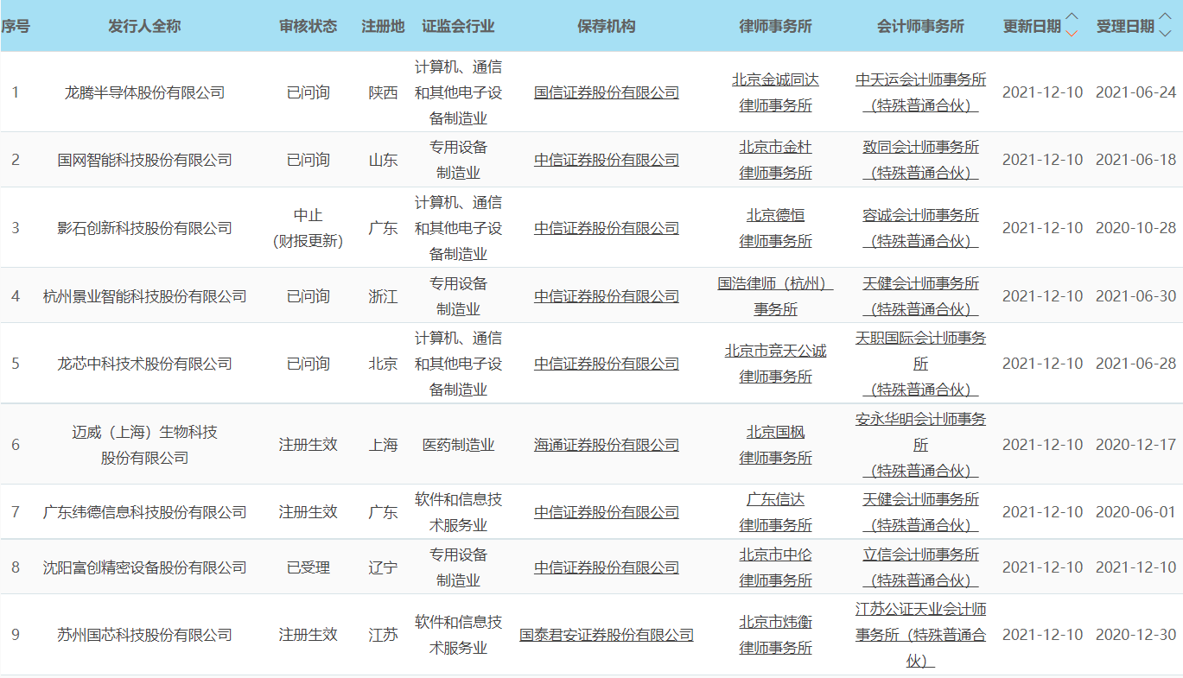Open the 北京金诚同达律师事务所 law firm link
Image resolution: width=1183 pixels, height=678 pixels.
click(x=775, y=92)
